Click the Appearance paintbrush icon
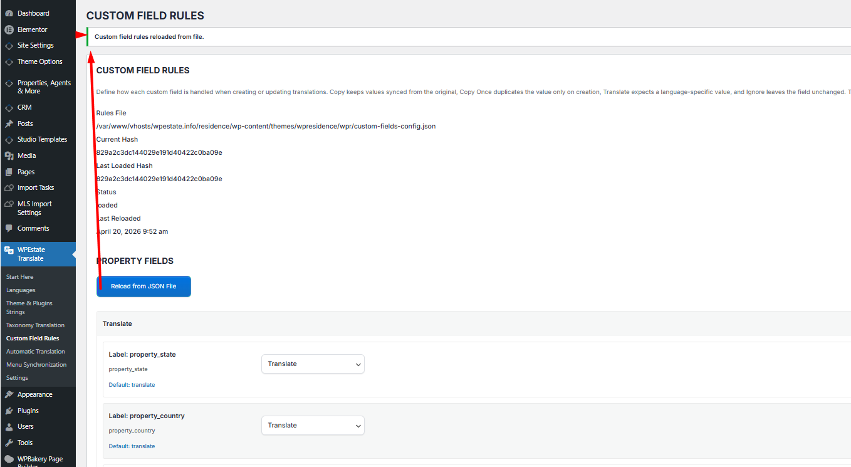The image size is (851, 467). pyautogui.click(x=9, y=394)
